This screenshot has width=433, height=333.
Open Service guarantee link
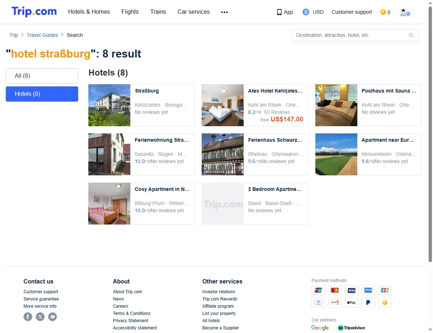pyautogui.click(x=41, y=299)
